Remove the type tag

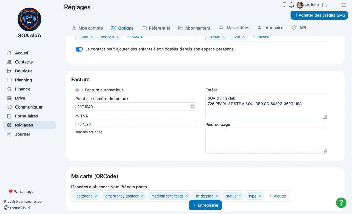coord(260,196)
